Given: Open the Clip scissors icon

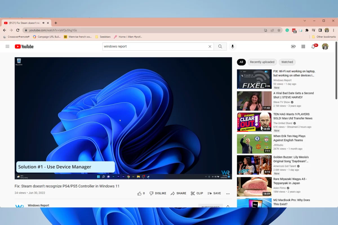Looking at the screenshot, I should pyautogui.click(x=197, y=193).
